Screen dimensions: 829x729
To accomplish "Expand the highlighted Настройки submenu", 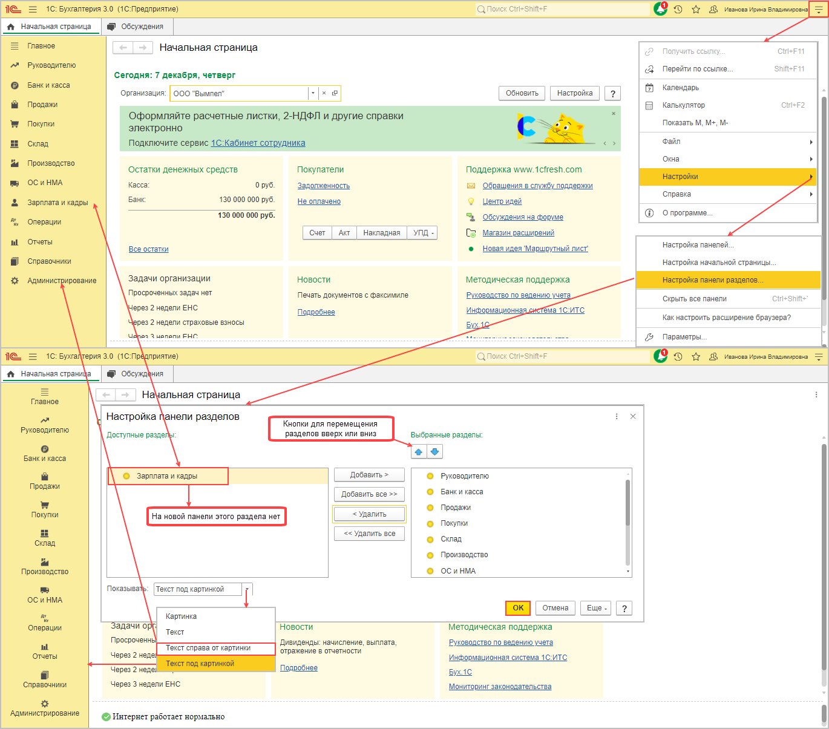I will pyautogui.click(x=728, y=177).
